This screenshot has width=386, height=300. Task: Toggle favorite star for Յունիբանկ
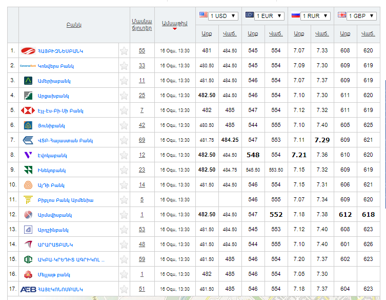124,125
